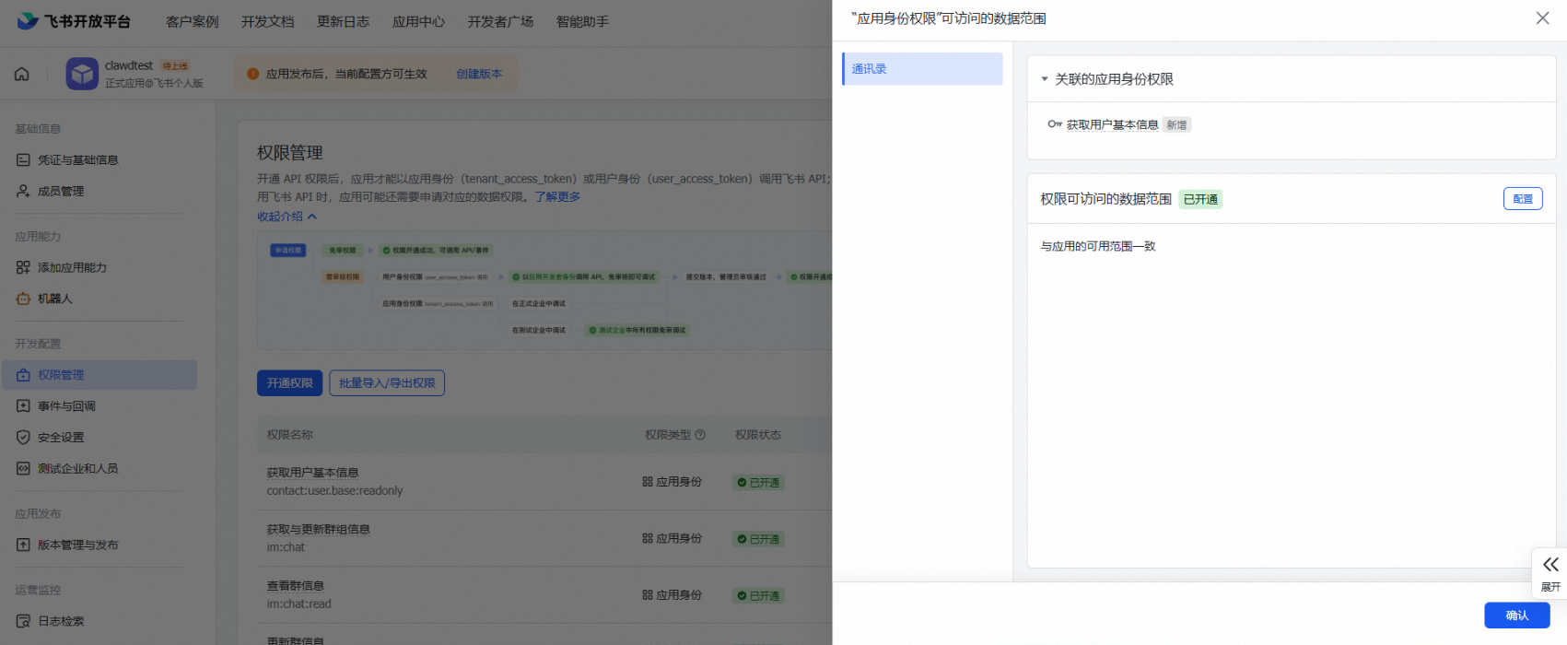The width and height of the screenshot is (1567, 645).
Task: Click the text 与应用的可用范围一致
Action: [1098, 246]
